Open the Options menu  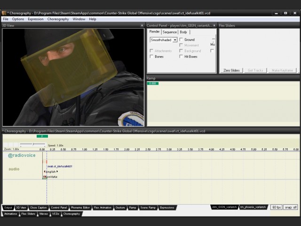(18, 19)
